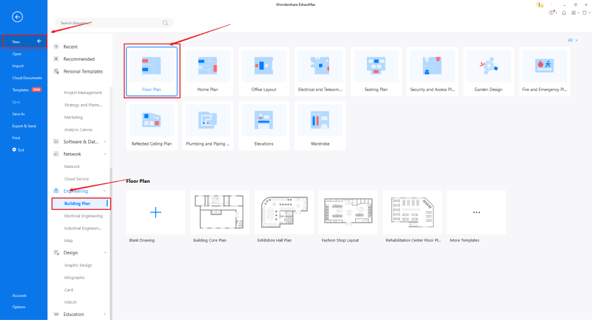The width and height of the screenshot is (592, 320).
Task: Select Electrical Engineering subcategory
Action: pos(83,216)
